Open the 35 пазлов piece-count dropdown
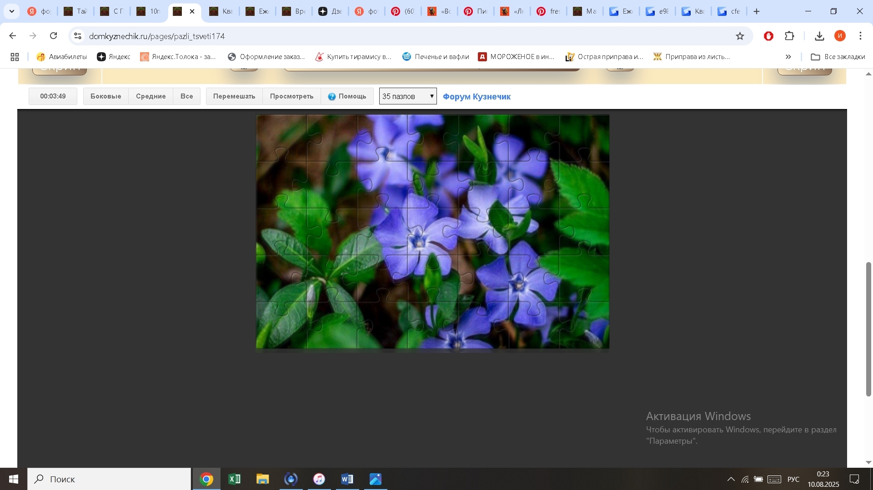Image resolution: width=873 pixels, height=490 pixels. [408, 96]
